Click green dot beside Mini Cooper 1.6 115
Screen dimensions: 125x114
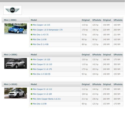[x=31, y=25]
